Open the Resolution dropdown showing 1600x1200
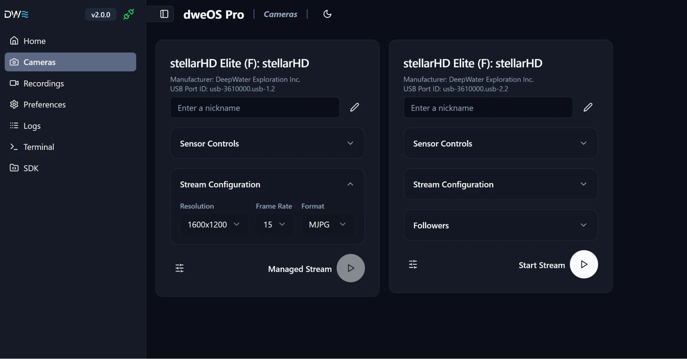Screen dimensions: 687x359 [213, 224]
